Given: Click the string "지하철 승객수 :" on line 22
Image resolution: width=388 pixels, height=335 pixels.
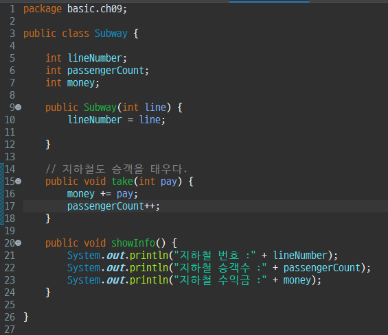Looking at the screenshot, I should [x=220, y=268].
